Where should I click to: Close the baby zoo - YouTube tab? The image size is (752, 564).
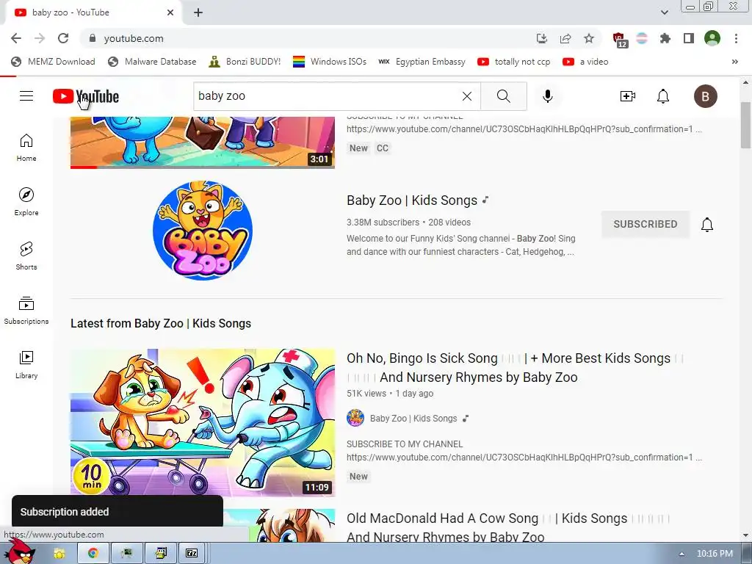point(170,12)
